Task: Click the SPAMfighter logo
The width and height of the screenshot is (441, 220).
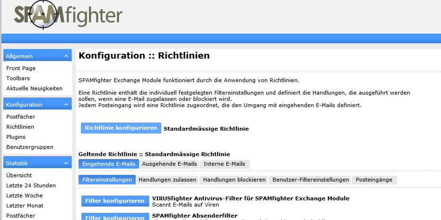Action: 68,14
